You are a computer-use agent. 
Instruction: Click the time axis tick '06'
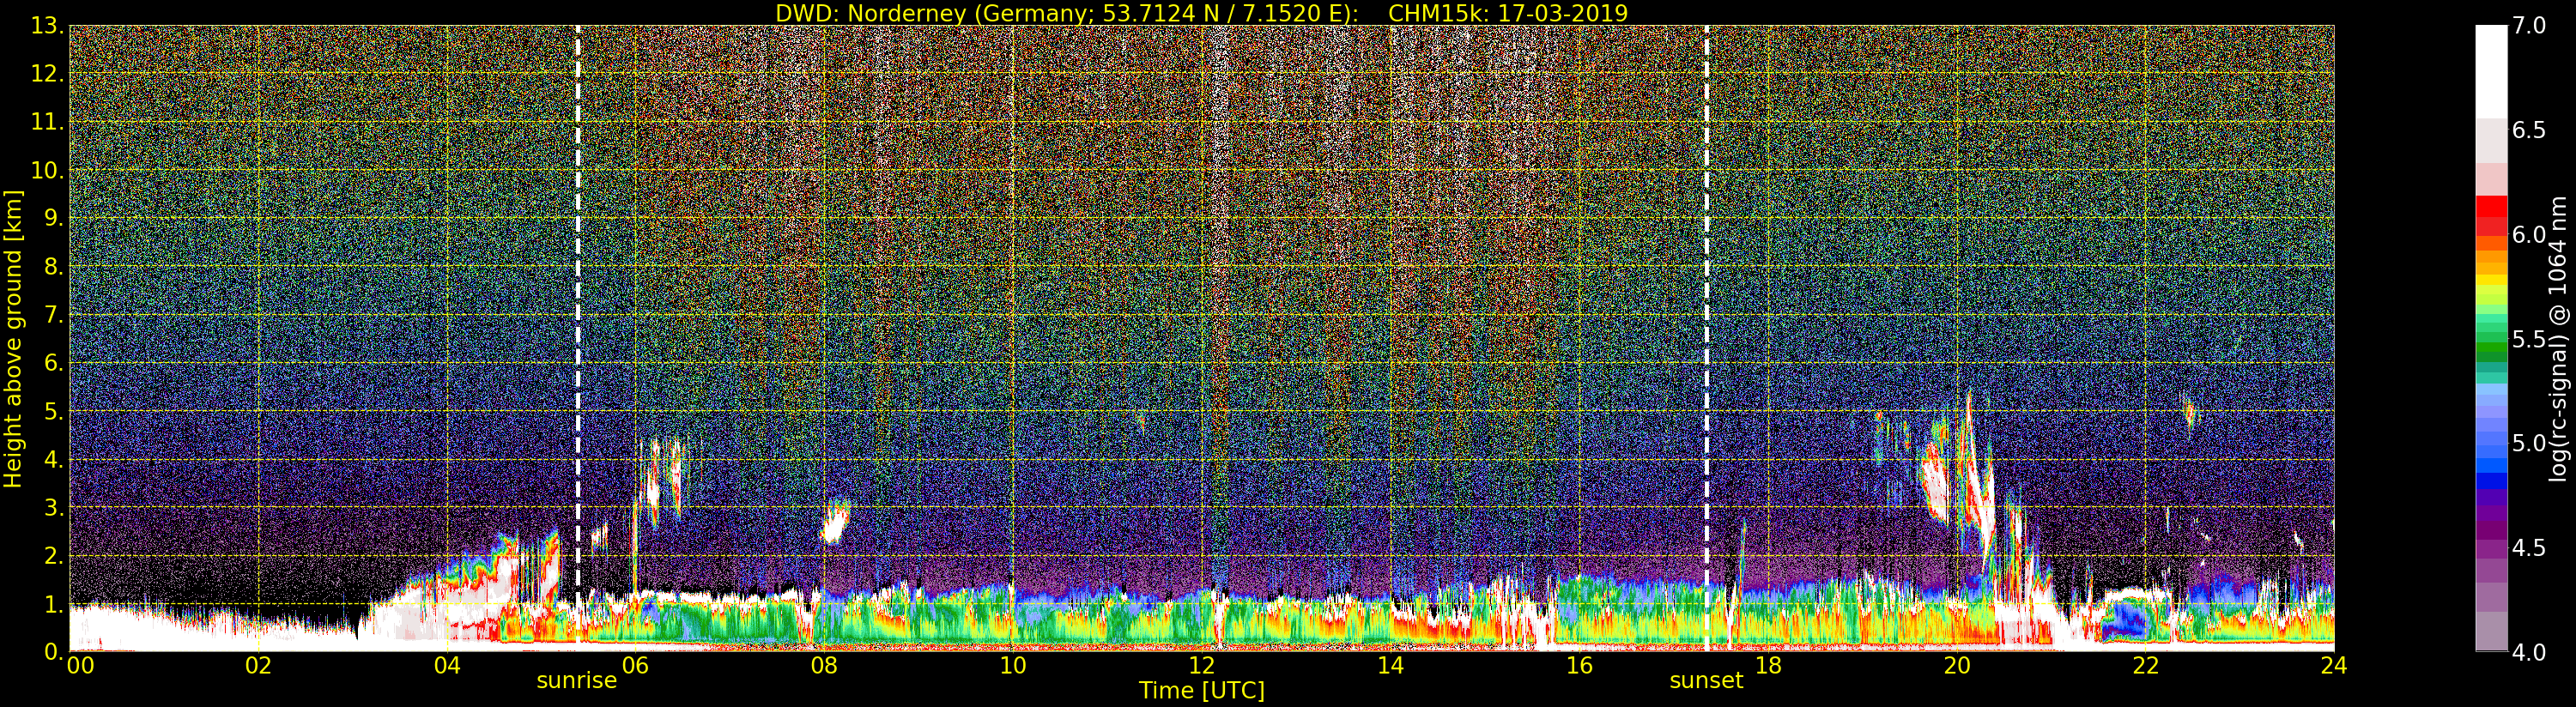[x=635, y=666]
